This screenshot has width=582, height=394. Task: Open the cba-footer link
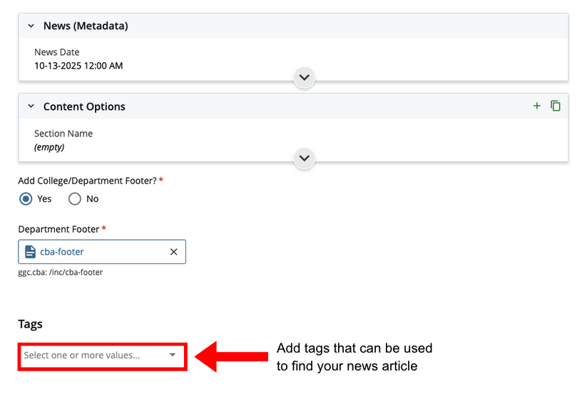click(61, 252)
